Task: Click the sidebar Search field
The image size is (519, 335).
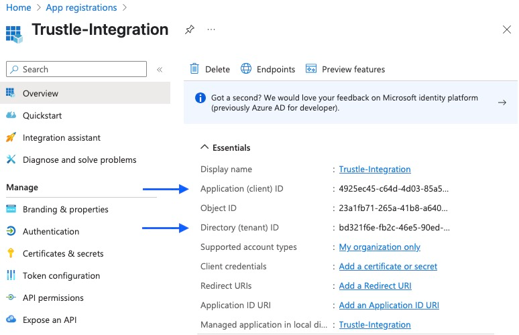Action: click(76, 69)
